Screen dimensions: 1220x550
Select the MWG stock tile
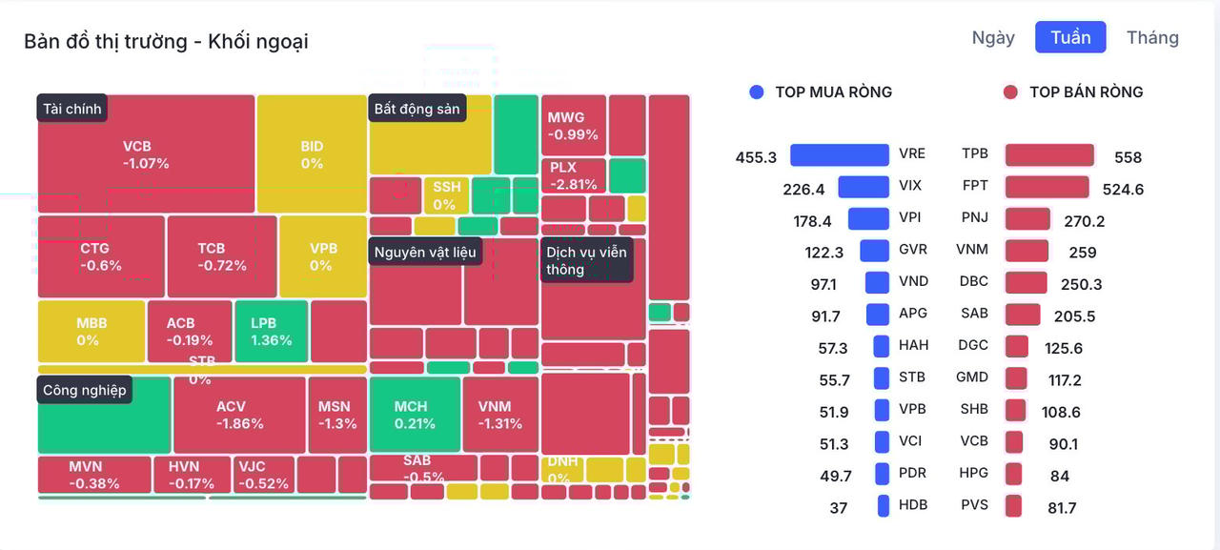click(573, 126)
